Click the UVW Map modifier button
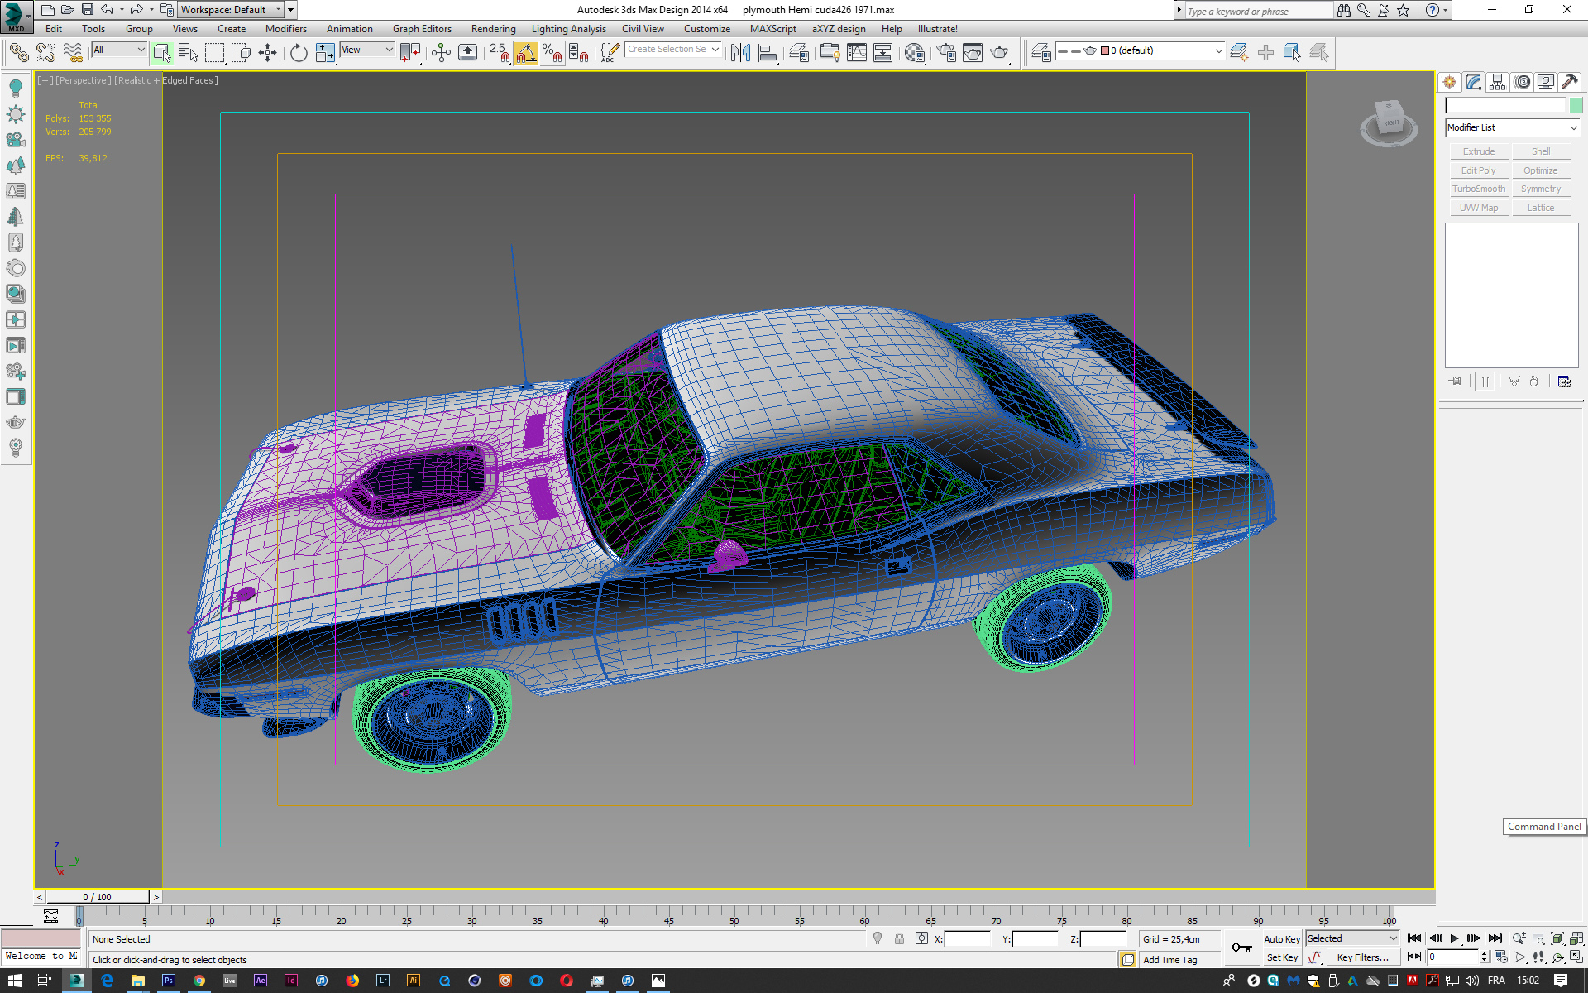 [x=1479, y=208]
